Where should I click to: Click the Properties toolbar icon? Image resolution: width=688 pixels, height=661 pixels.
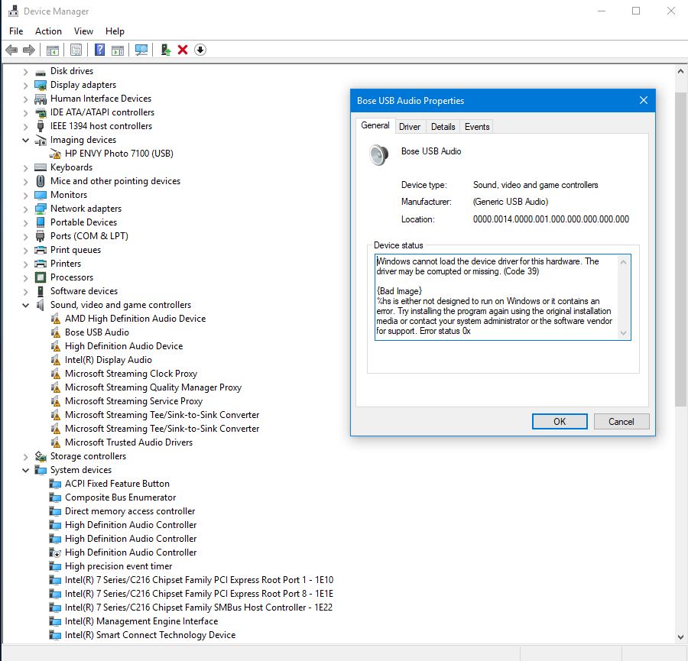point(76,50)
